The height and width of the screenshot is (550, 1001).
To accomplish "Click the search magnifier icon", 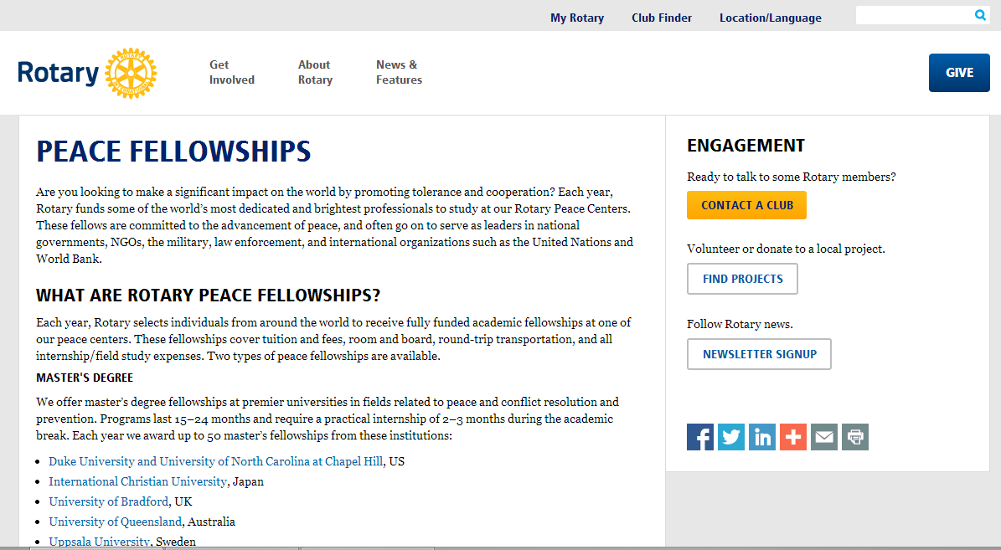I will point(980,15).
